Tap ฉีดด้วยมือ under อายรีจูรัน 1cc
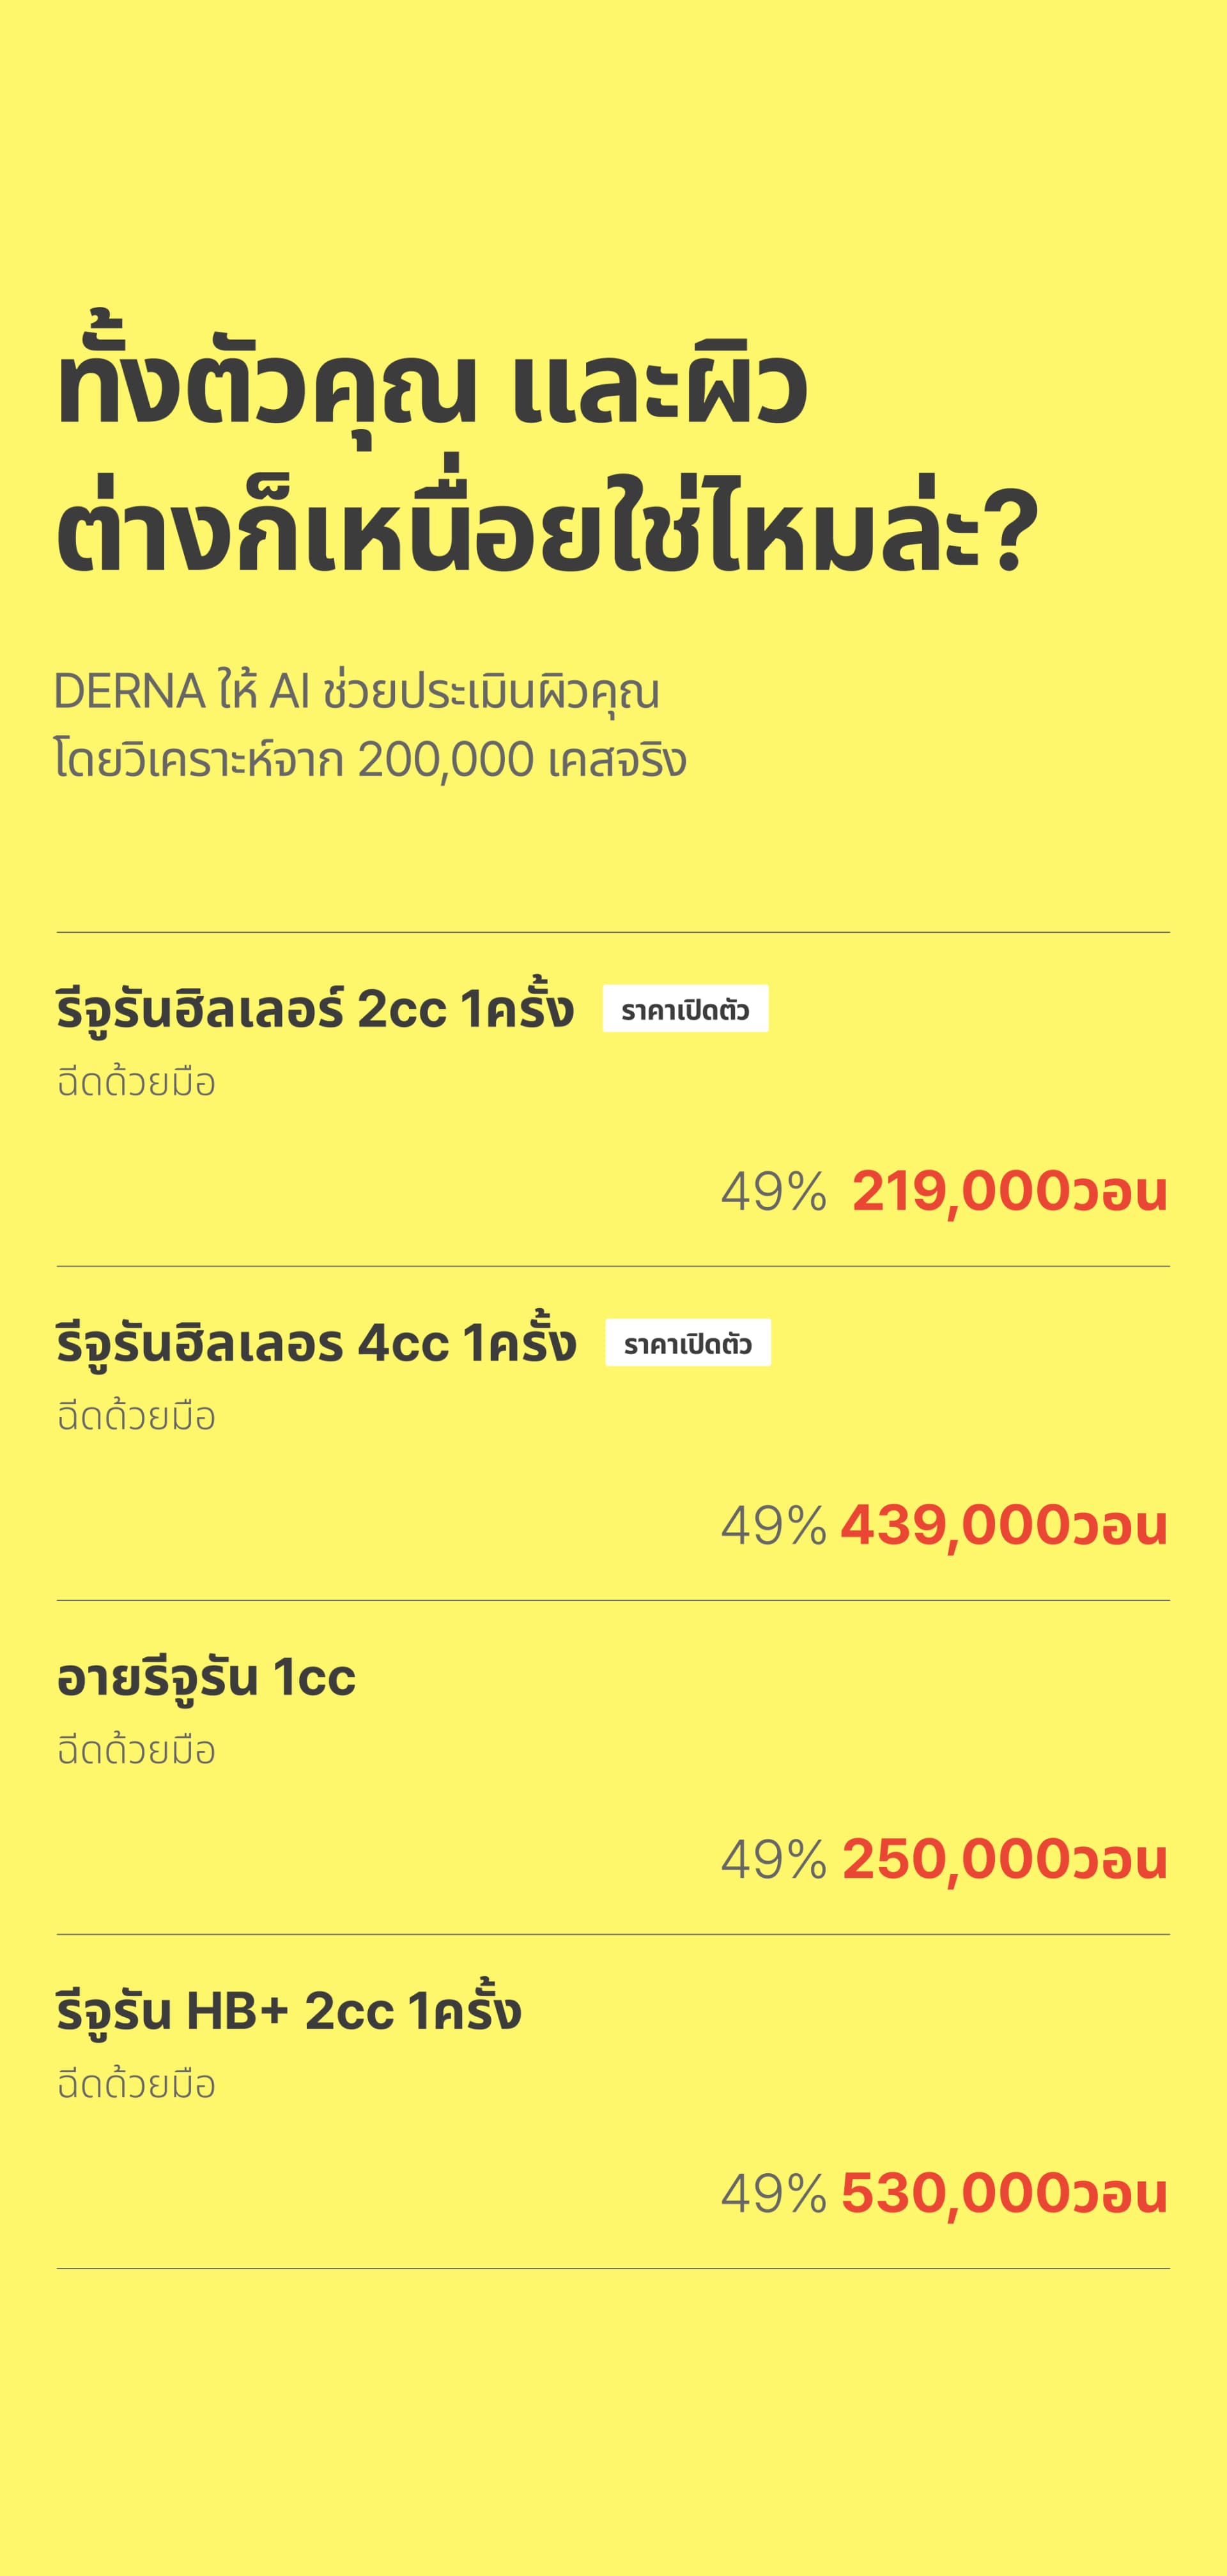Screen dimensions: 1227x2576 pyautogui.click(x=137, y=1751)
